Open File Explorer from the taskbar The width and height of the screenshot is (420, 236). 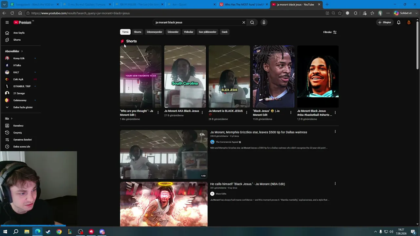(27, 232)
